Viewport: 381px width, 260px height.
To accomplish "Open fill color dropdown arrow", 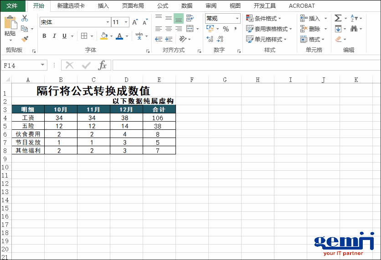I will tap(111, 36).
